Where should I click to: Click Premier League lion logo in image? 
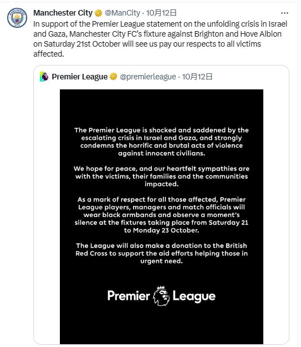[161, 296]
